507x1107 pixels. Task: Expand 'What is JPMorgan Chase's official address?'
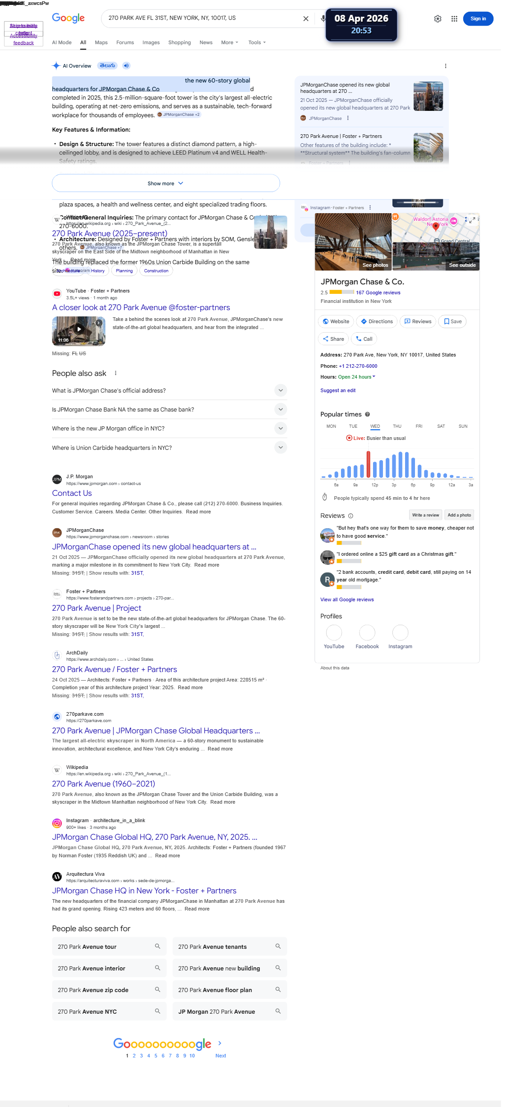(x=169, y=390)
